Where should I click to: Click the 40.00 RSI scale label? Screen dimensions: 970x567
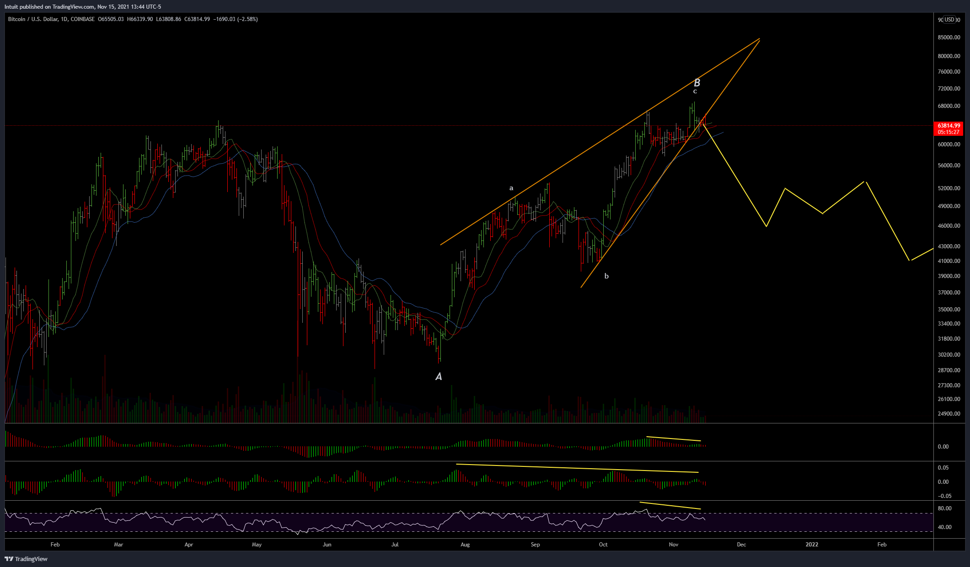944,527
